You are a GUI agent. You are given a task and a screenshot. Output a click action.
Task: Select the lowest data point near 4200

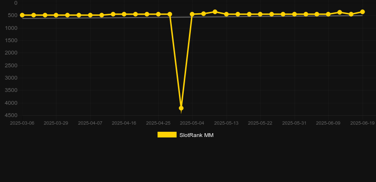(181, 108)
